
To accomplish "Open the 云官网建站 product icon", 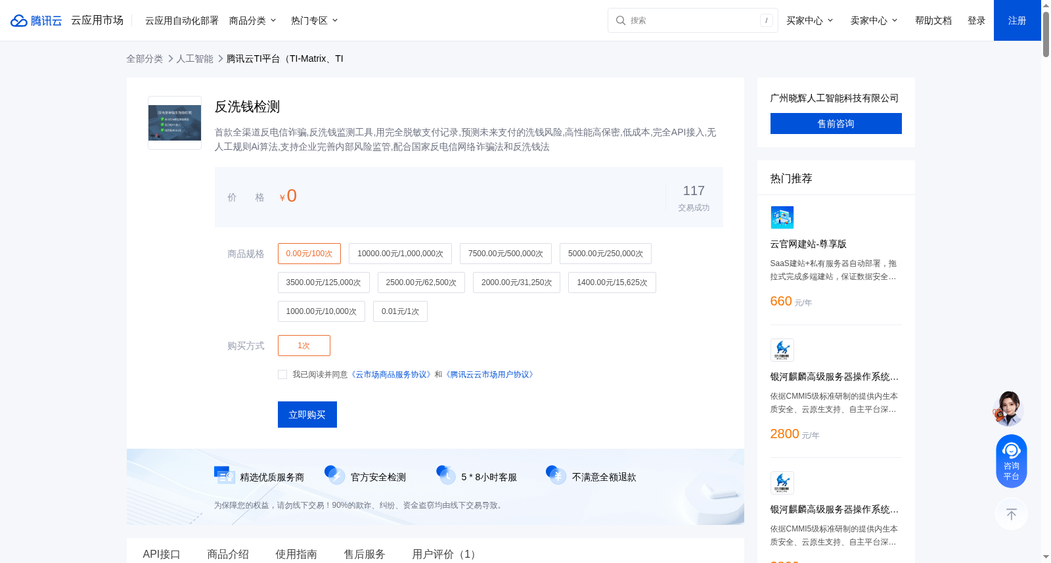I will 782,217.
